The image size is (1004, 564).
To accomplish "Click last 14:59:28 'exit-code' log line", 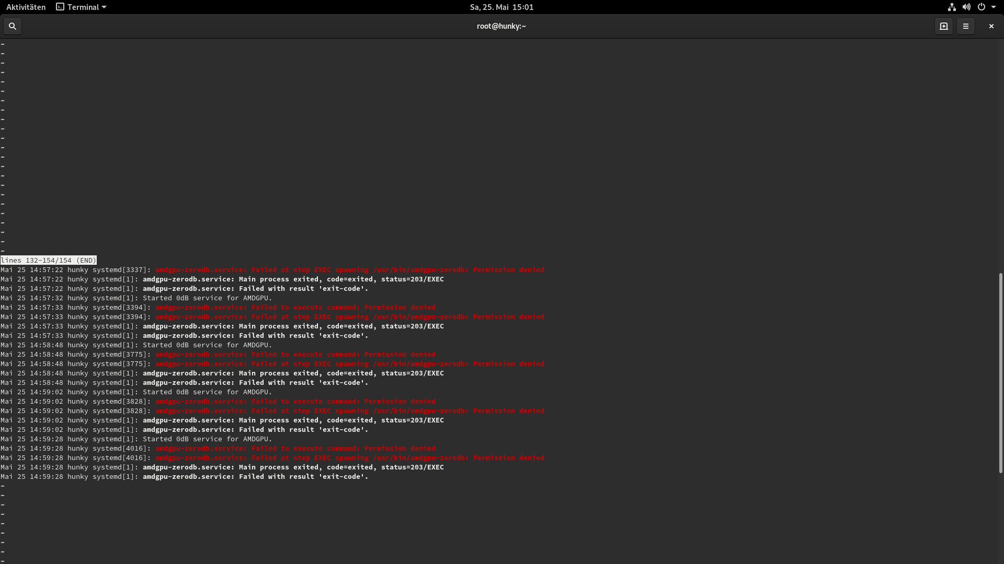I will tap(255, 477).
